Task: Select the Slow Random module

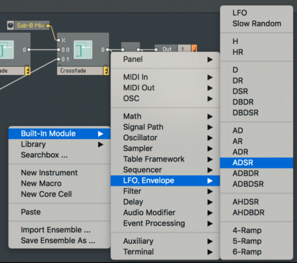Action: [x=257, y=24]
